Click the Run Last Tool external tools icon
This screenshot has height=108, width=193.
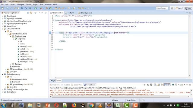41,8
